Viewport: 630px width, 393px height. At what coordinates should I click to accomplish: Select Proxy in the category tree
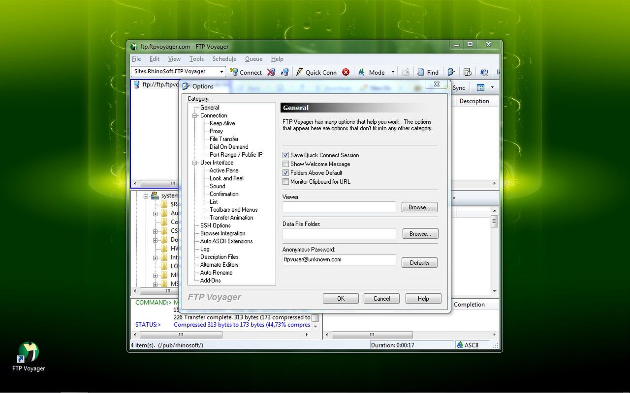pos(216,131)
